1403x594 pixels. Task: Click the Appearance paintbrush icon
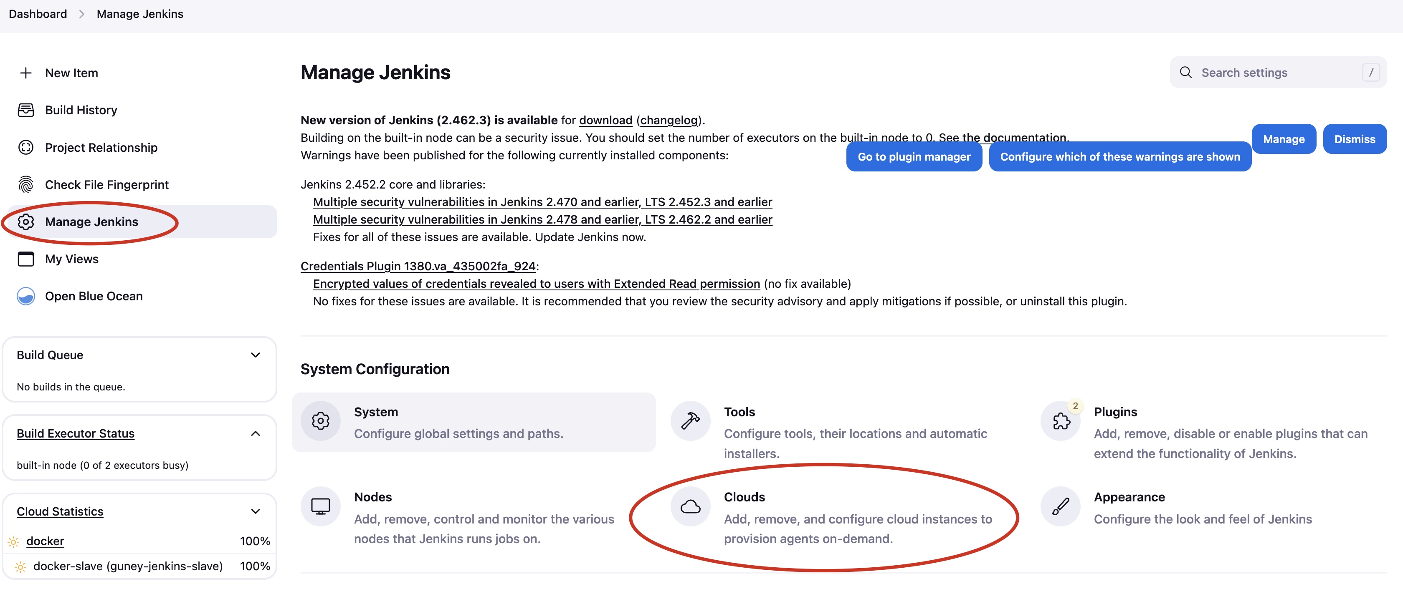tap(1061, 506)
